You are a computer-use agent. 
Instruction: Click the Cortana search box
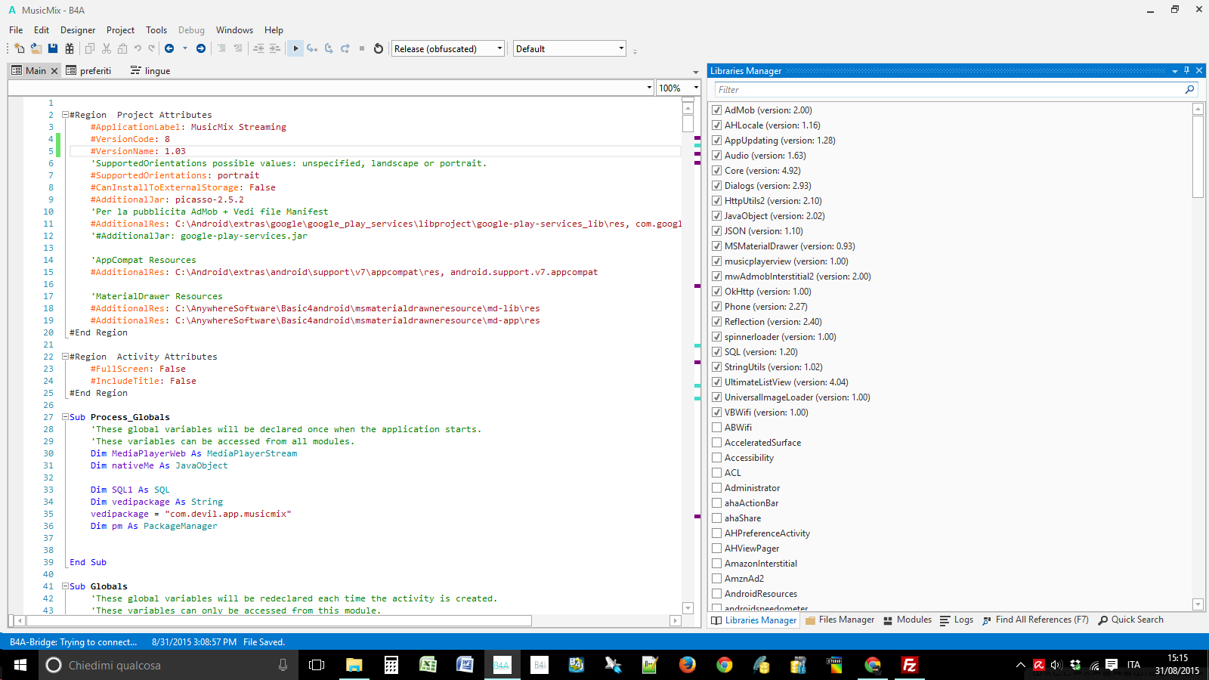169,665
